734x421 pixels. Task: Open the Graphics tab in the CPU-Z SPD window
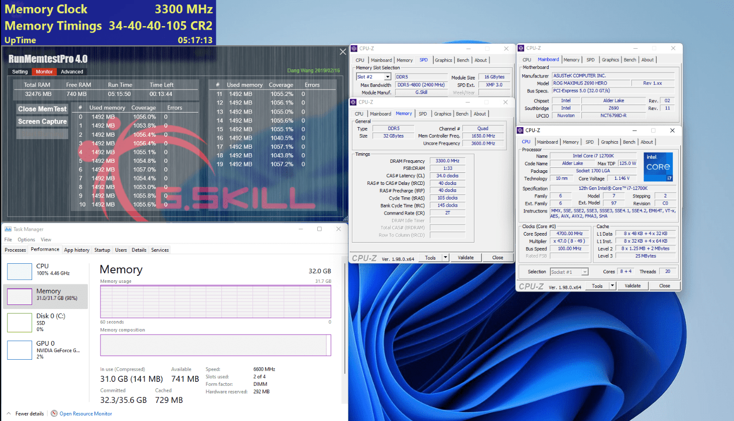click(443, 60)
